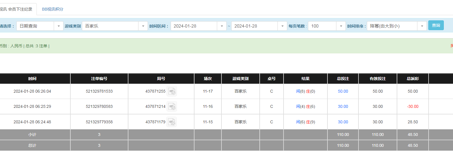
Task: Click the blue 50.00 total bet link
Action: click(343, 91)
